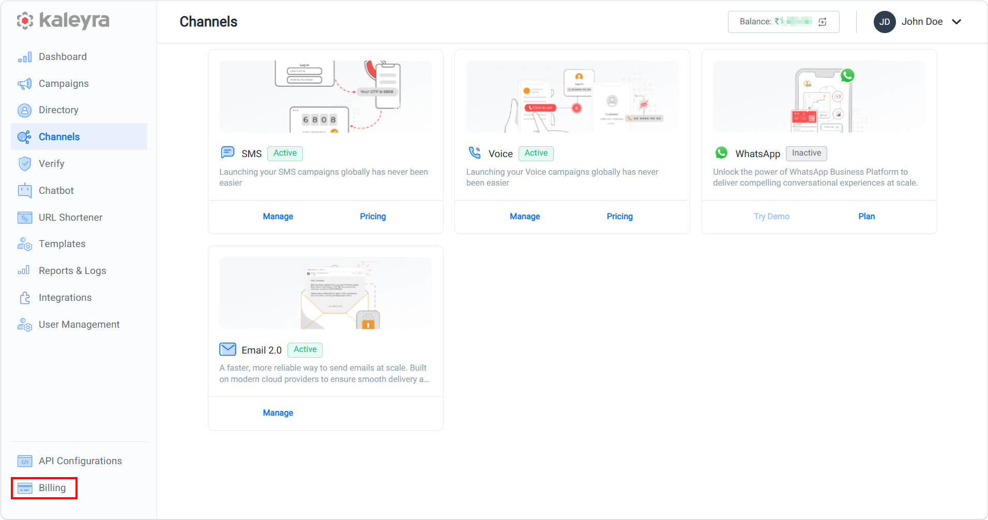This screenshot has height=520, width=988.
Task: Click the SMS Active status badge
Action: point(285,153)
